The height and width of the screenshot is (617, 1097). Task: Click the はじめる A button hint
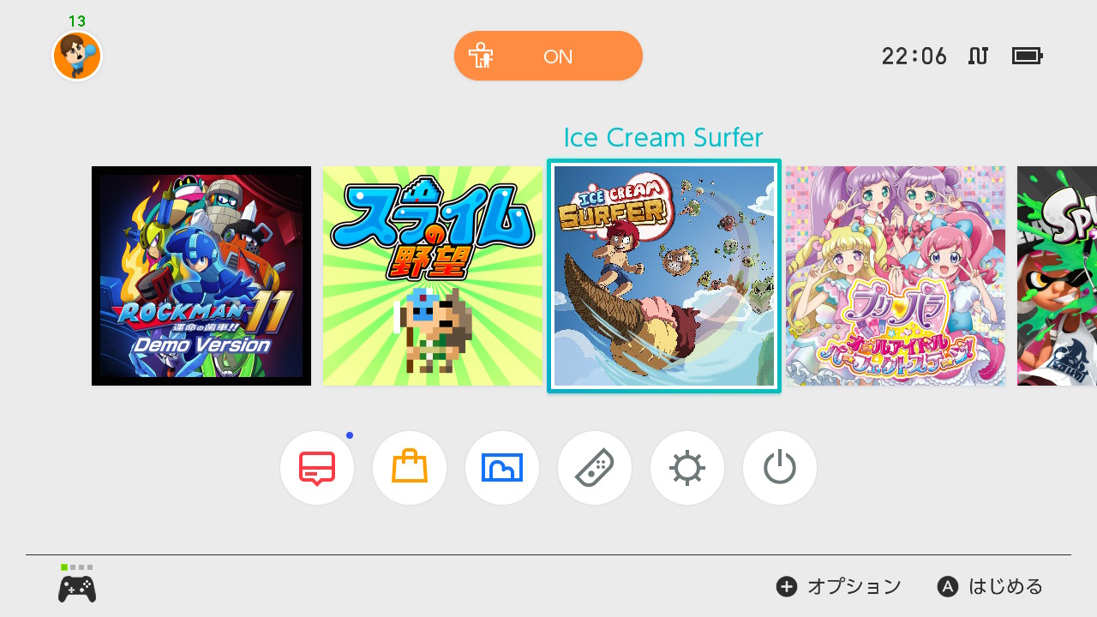(x=991, y=586)
